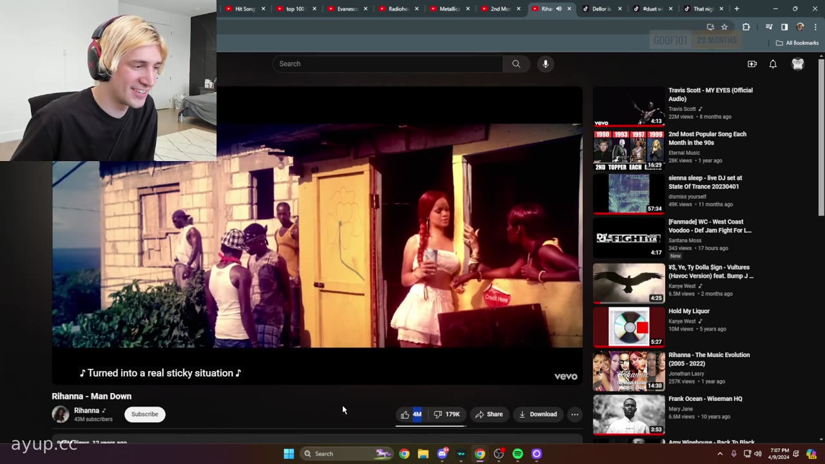Open Hold My Liquor thumbnail
Viewport: 825px width, 464px height.
pos(628,327)
